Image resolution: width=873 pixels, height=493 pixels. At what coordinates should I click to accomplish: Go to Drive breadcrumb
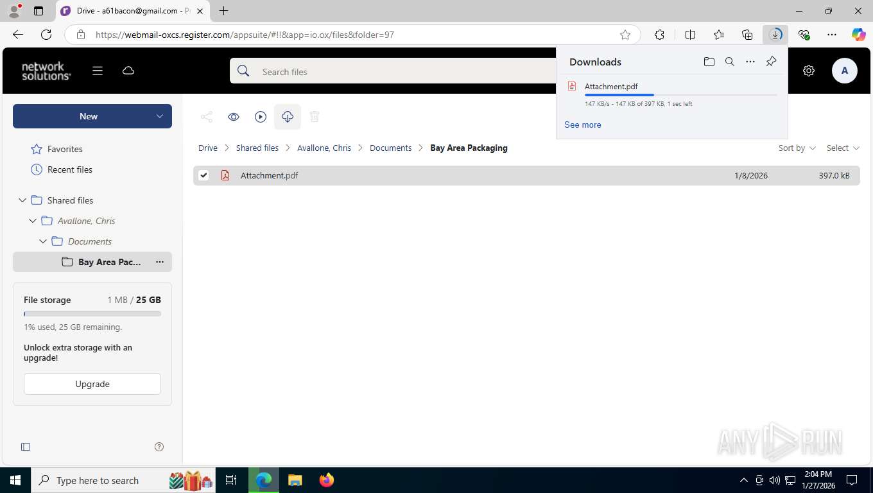point(208,148)
